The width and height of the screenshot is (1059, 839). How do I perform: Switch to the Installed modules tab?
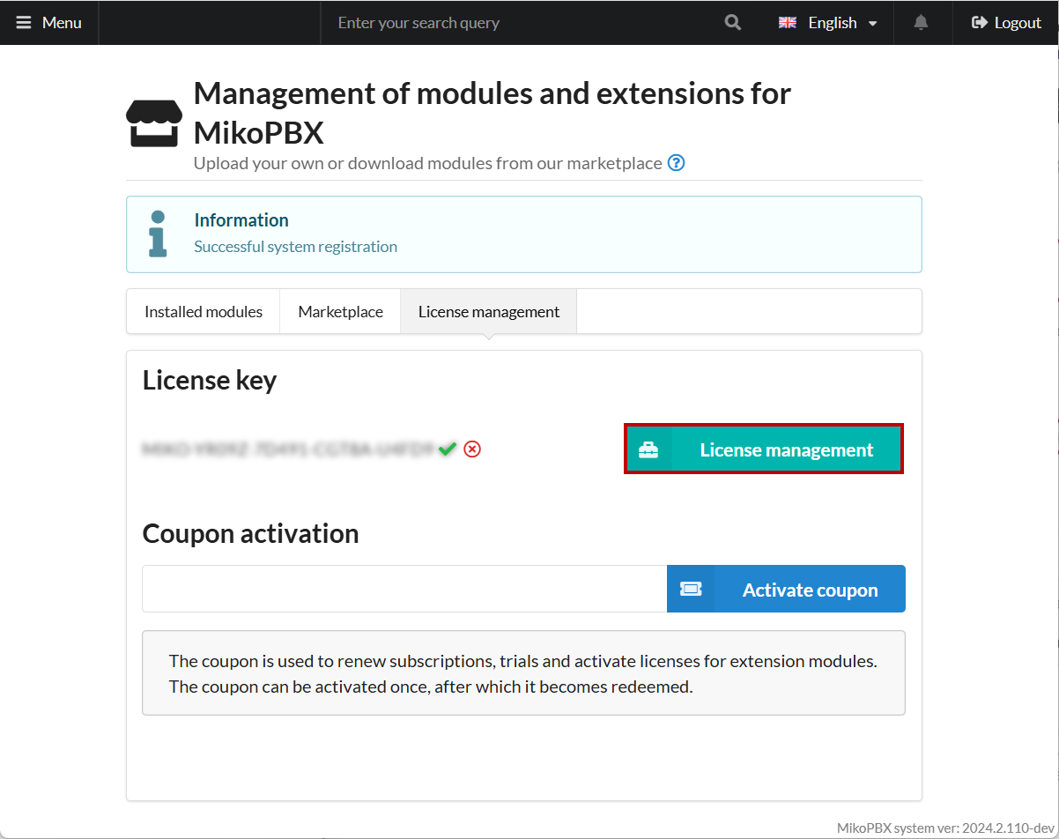[204, 312]
